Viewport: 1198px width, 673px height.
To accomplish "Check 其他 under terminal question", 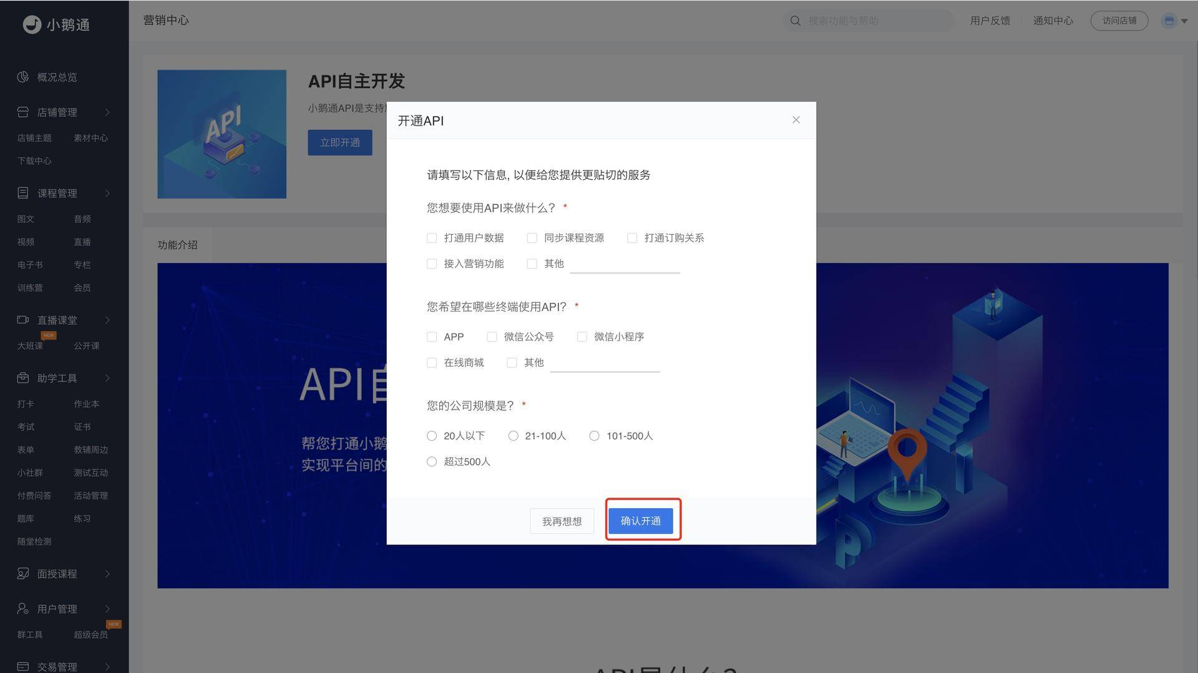I will (x=512, y=362).
